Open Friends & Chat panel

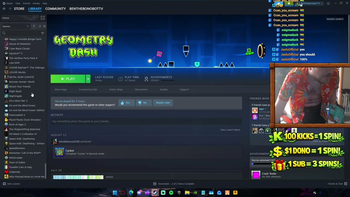337,184
